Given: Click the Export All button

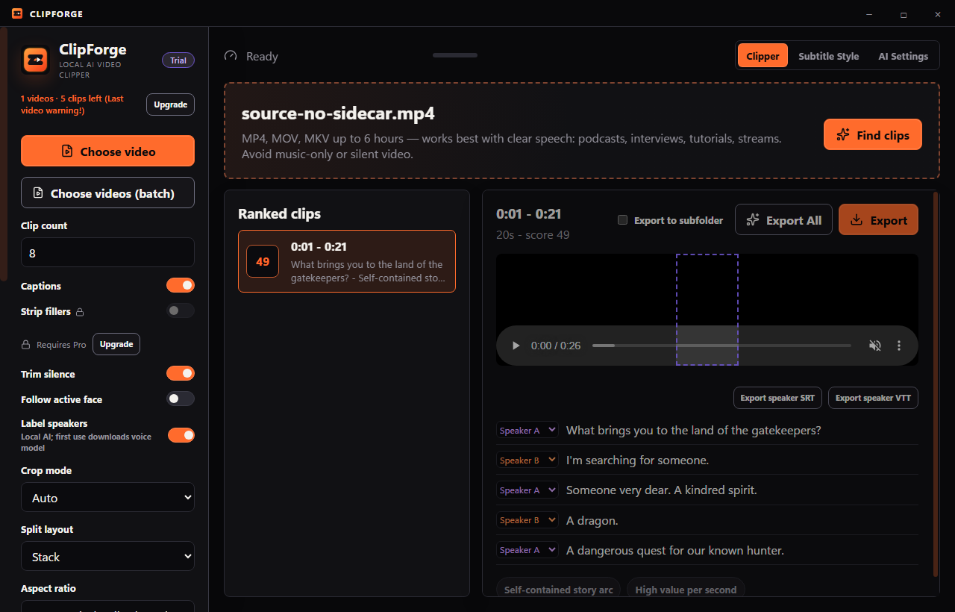Looking at the screenshot, I should 783,219.
